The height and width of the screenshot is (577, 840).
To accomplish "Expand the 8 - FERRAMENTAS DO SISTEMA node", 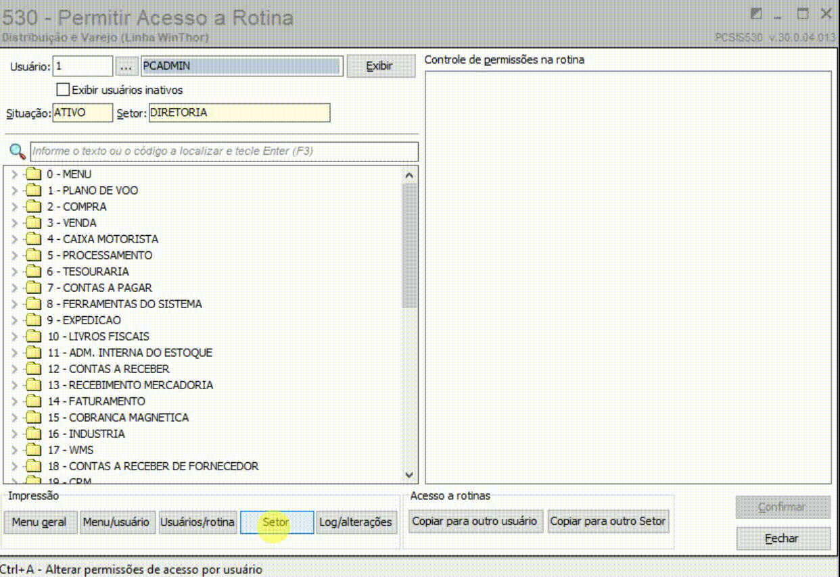I will [15, 304].
